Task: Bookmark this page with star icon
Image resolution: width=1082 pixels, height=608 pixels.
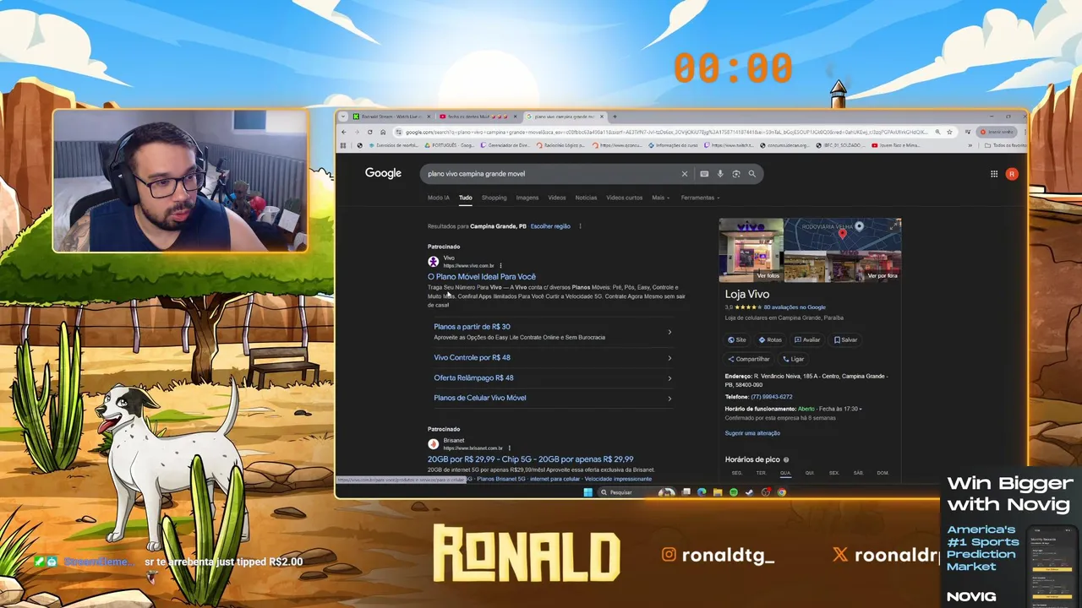Action: pyautogui.click(x=949, y=132)
